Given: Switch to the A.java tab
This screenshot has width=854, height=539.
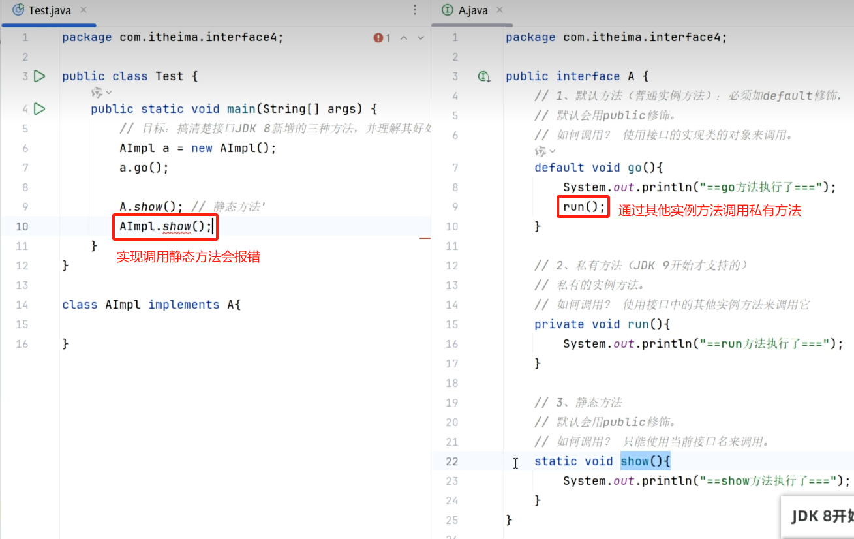Looking at the screenshot, I should pos(473,10).
